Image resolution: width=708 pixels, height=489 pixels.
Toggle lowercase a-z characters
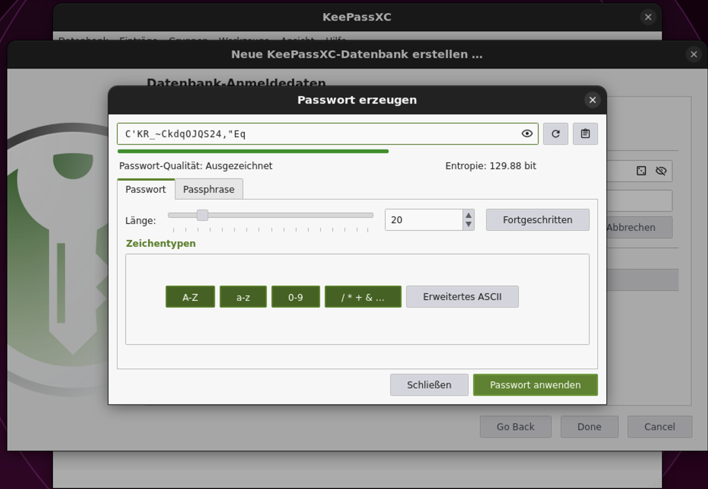243,297
